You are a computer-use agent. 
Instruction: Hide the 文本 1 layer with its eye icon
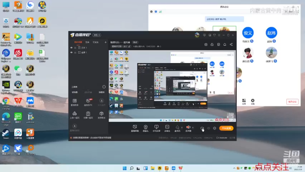click(x=71, y=47)
